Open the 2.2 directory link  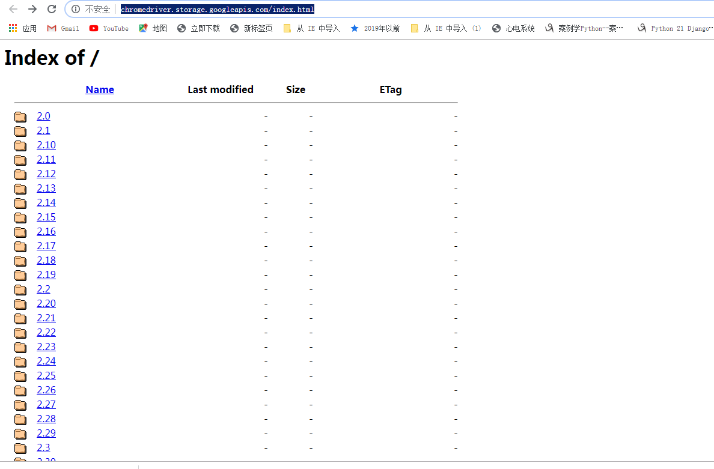point(43,289)
